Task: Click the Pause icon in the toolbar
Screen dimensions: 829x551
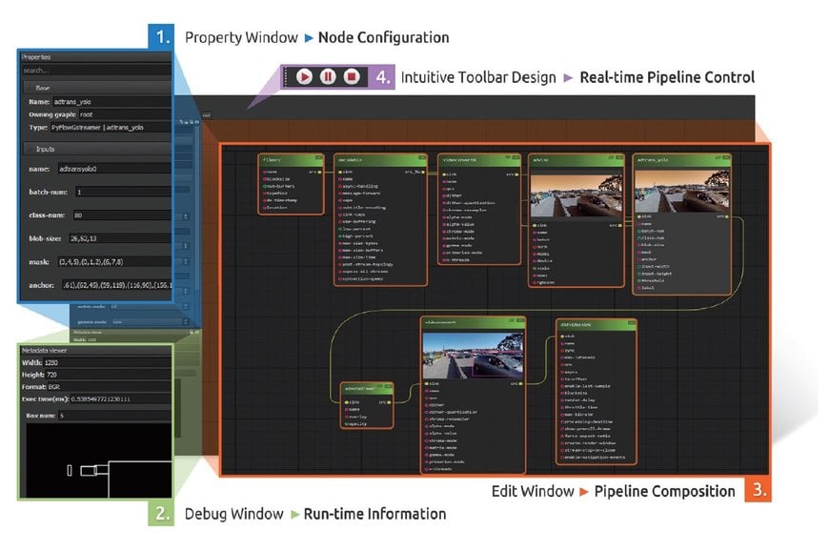Action: click(x=327, y=75)
